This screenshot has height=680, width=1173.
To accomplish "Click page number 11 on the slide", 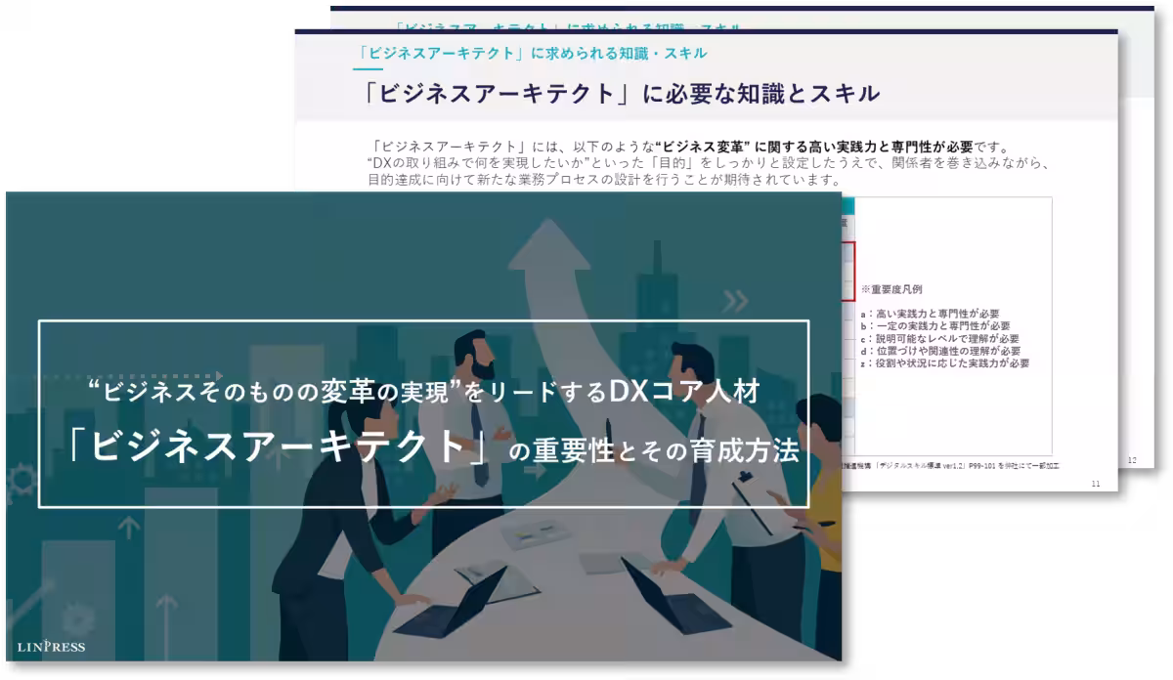I will [1096, 482].
